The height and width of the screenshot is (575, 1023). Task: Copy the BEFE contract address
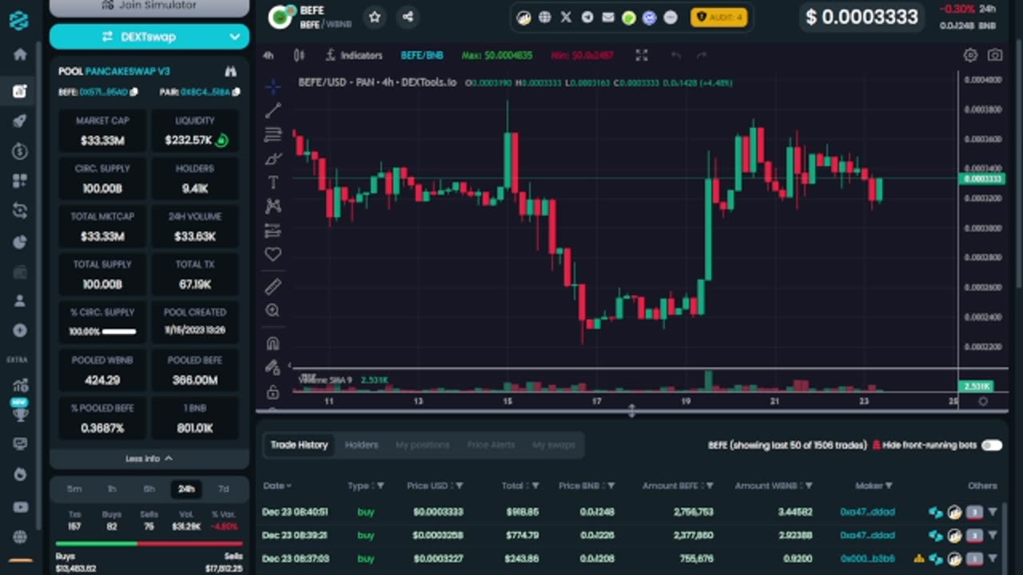click(x=133, y=92)
